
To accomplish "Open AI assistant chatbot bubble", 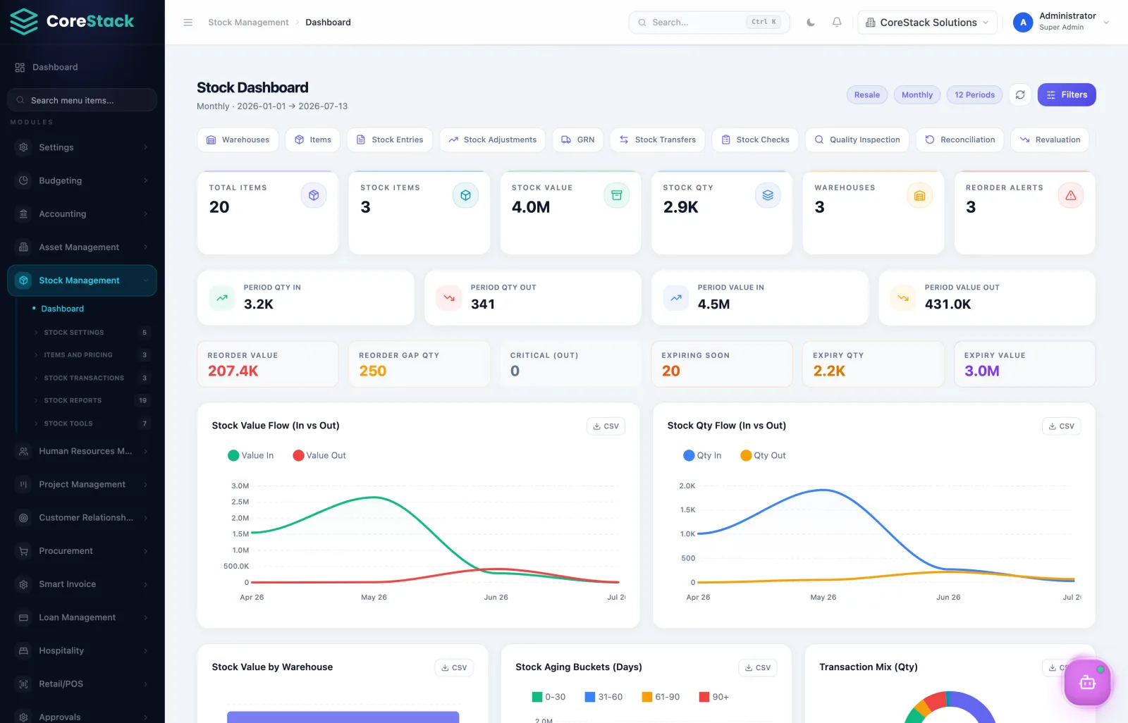I will point(1087,682).
